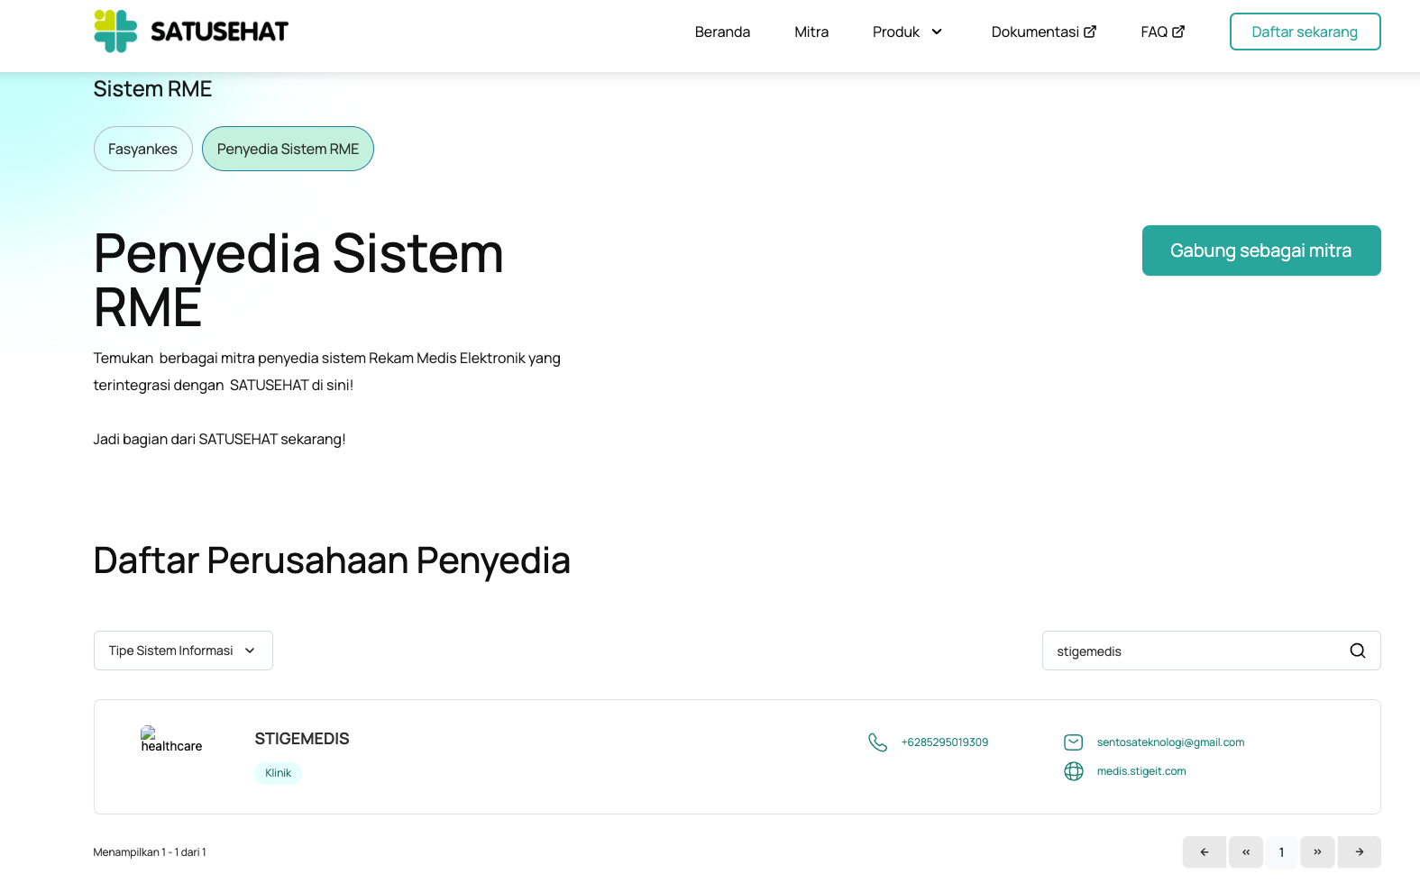The width and height of the screenshot is (1420, 883).
Task: Click the SATUSEHAT logo icon
Action: click(x=115, y=32)
